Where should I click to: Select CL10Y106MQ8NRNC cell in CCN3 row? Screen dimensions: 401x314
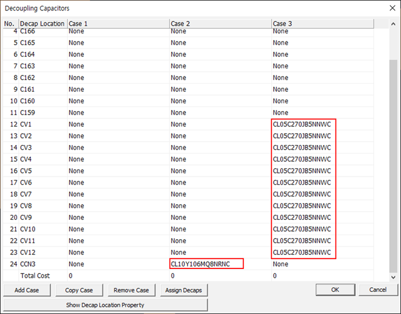200,264
